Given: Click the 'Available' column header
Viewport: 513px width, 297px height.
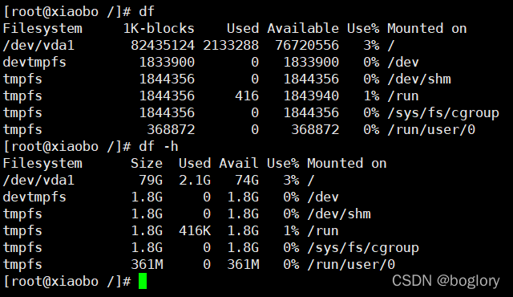Looking at the screenshot, I should pos(303,29).
